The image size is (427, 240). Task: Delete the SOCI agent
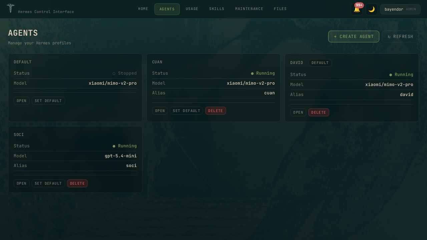pyautogui.click(x=77, y=183)
